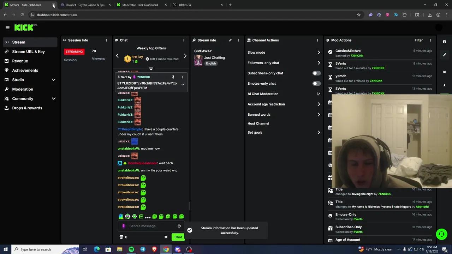The width and height of the screenshot is (452, 254).
Task: Click the lightning bolt icon in right rail
Action: coord(444,85)
